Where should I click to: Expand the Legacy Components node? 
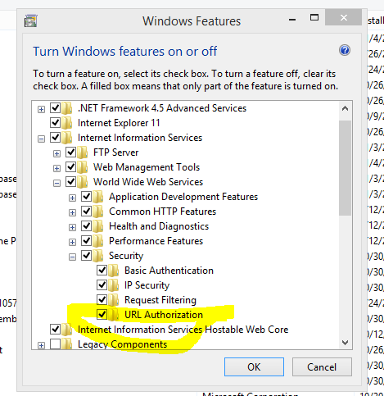41,346
